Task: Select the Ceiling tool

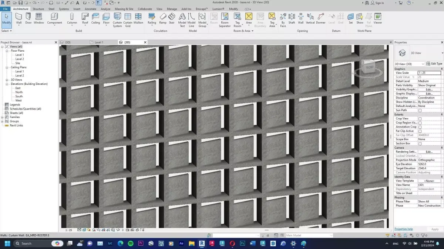Action: pyautogui.click(x=95, y=18)
